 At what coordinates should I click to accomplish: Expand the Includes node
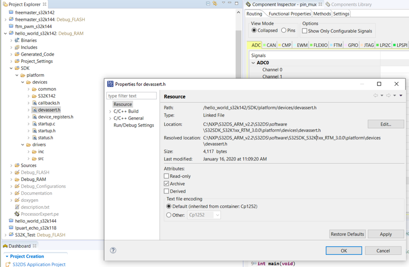[11, 47]
